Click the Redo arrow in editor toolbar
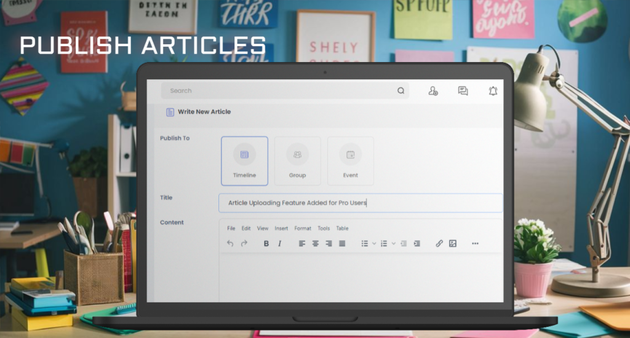630x338 pixels. tap(244, 243)
